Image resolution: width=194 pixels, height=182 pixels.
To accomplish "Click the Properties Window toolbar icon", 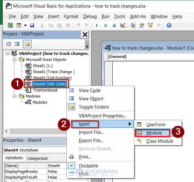I will (142, 25).
